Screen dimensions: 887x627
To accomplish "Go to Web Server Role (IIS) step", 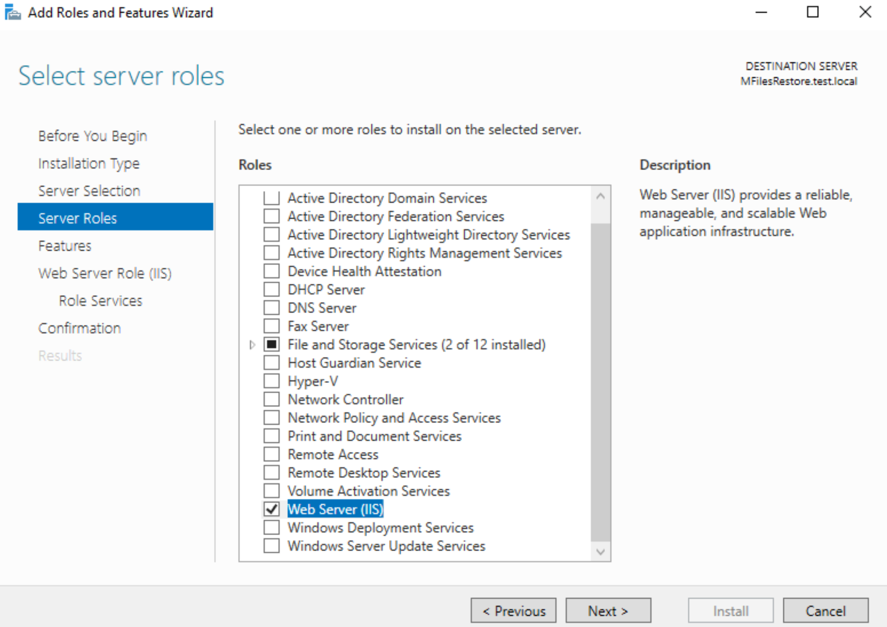I will coord(105,273).
